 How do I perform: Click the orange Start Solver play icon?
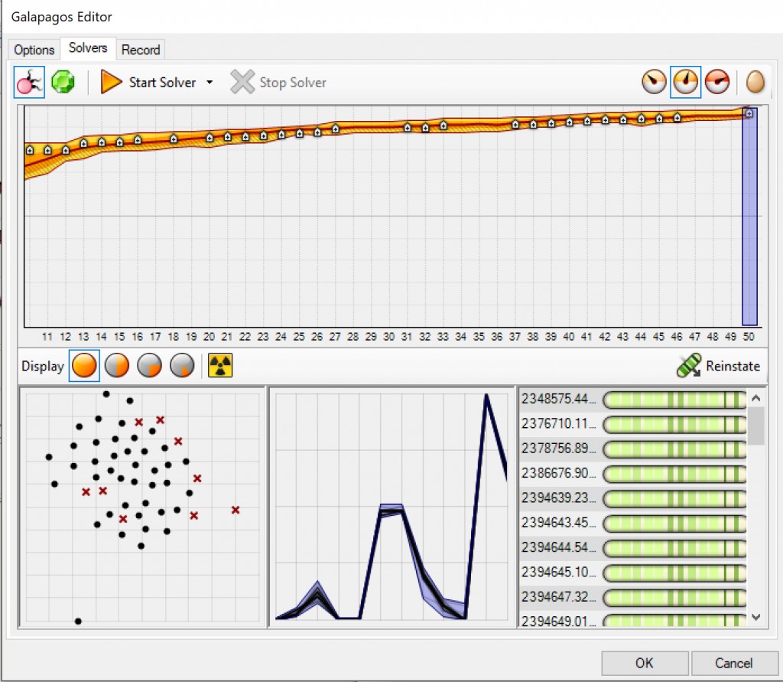(112, 82)
